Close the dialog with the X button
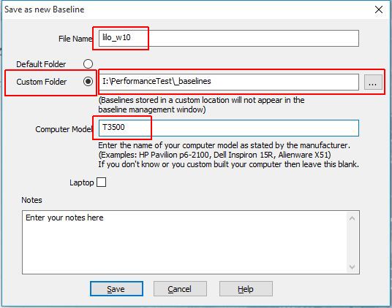This screenshot has height=308, width=392. [379, 9]
